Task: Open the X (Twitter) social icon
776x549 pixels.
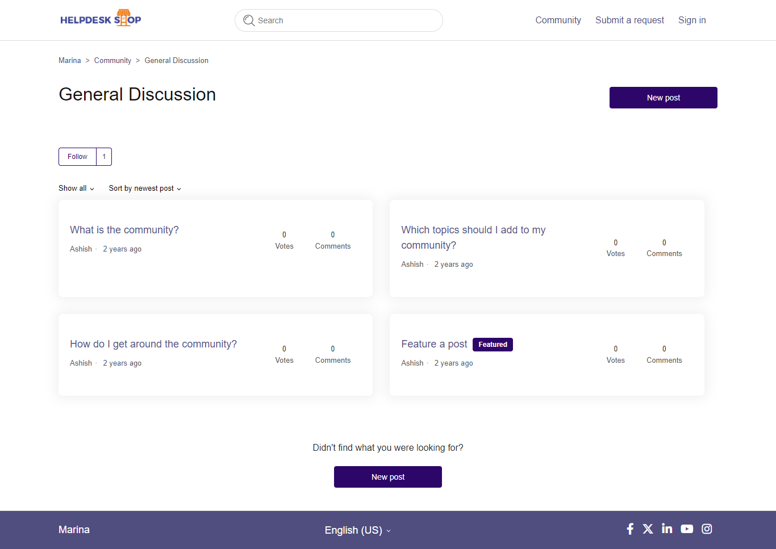Action: point(648,529)
